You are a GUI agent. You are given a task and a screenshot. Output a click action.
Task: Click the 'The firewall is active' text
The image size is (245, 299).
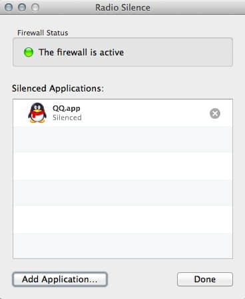coord(81,52)
